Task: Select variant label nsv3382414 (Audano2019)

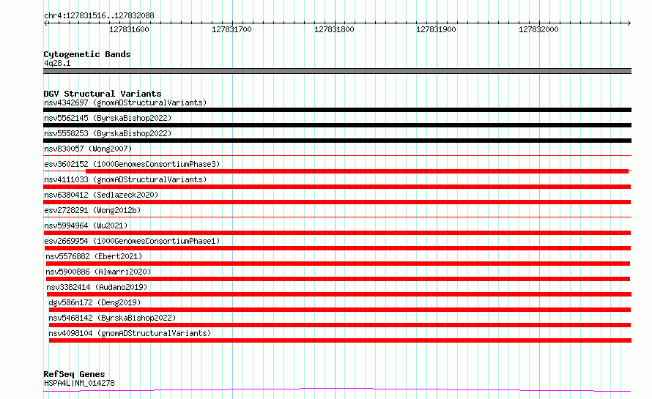Action: 97,287
